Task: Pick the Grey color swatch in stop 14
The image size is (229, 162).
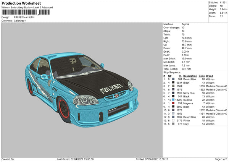Action: pos(173,124)
